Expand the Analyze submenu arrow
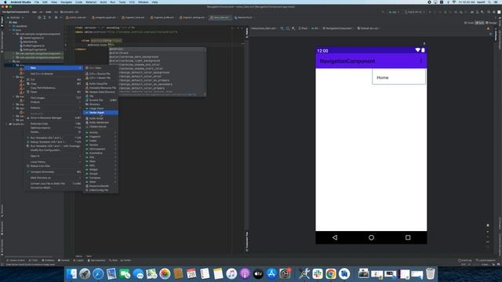 click(80, 102)
